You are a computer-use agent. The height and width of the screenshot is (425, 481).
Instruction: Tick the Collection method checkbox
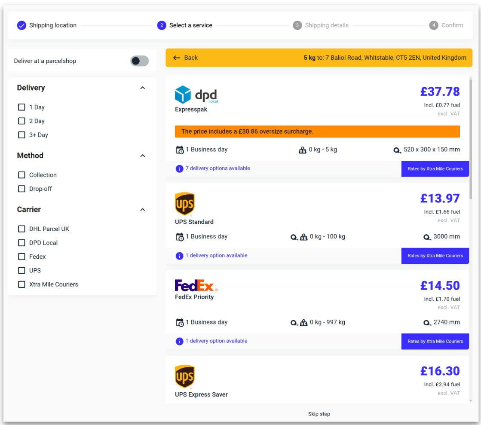tap(21, 175)
